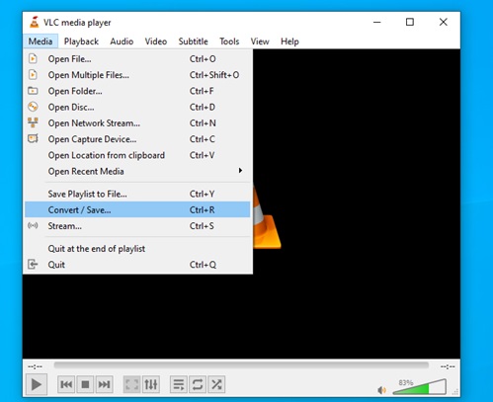493x402 pixels.
Task: Choose Open Network Stream option
Action: pyautogui.click(x=137, y=123)
